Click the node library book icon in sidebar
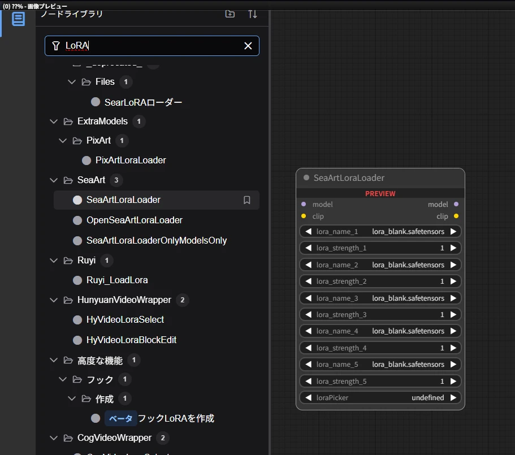 click(x=19, y=19)
